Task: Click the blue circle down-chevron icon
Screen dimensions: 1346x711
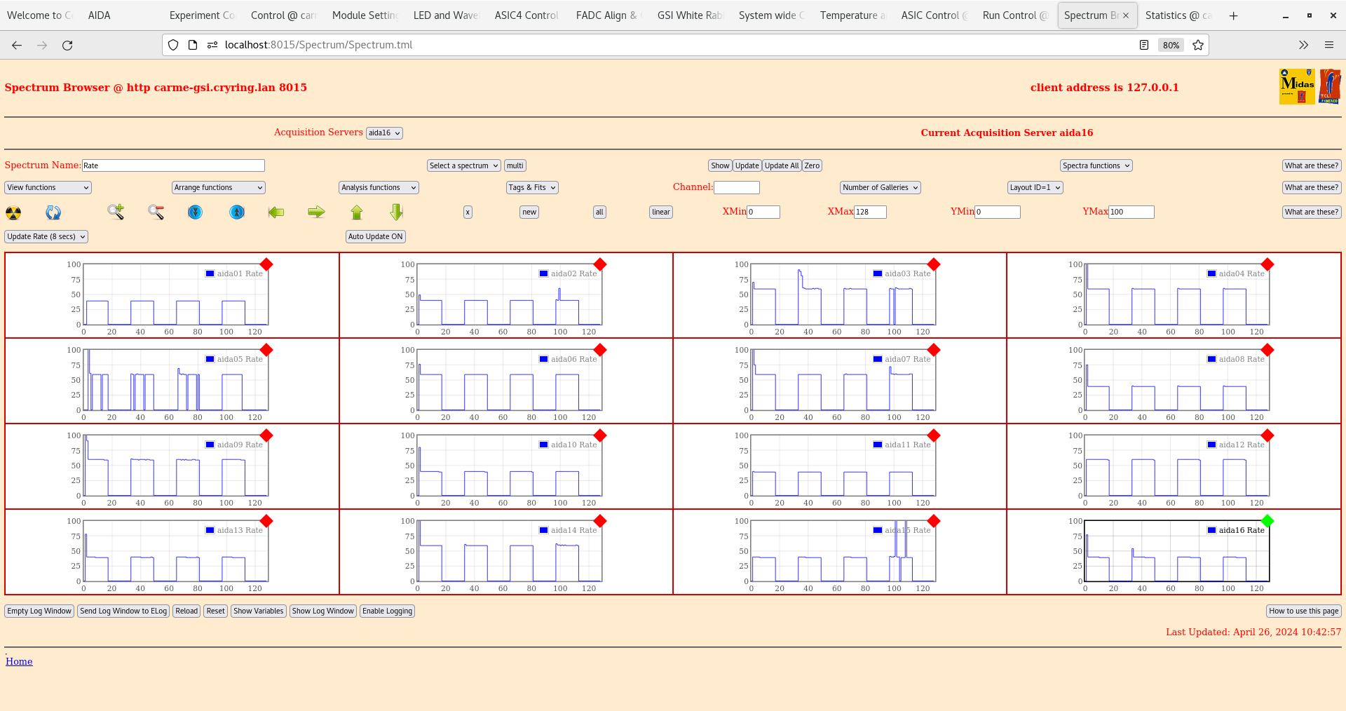Action: (196, 212)
